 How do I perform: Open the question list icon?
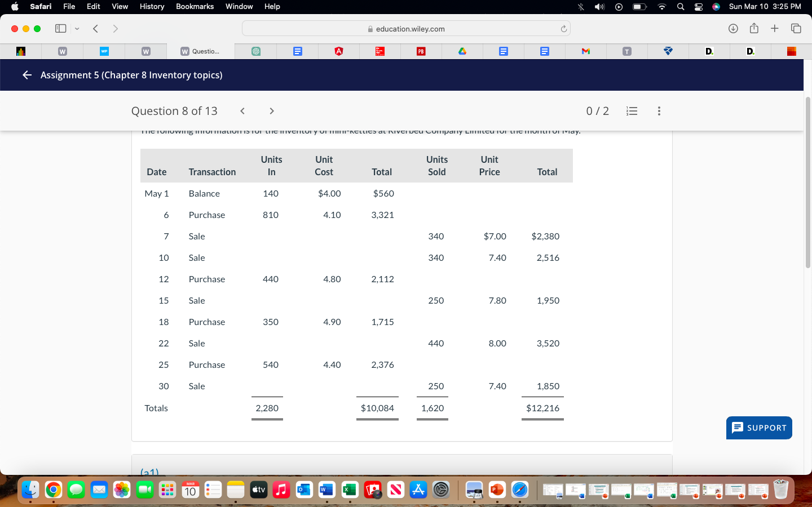click(632, 111)
